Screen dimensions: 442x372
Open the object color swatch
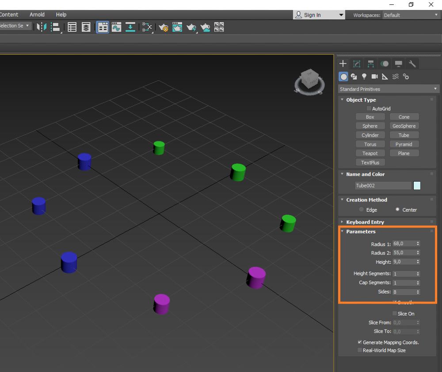click(417, 186)
